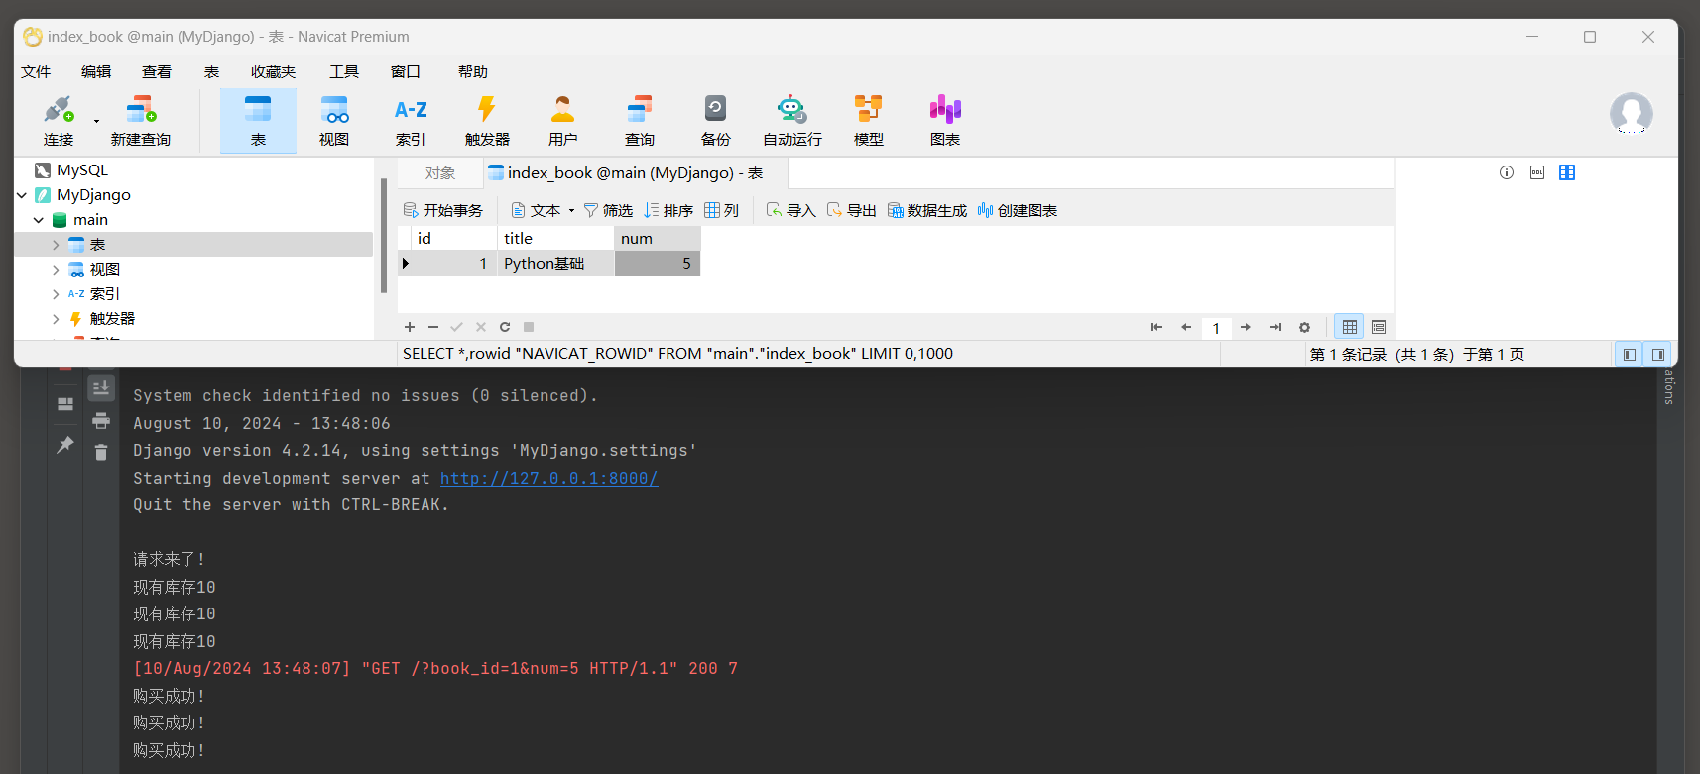This screenshot has height=774, width=1700.
Task: Open the 查看 menu
Action: (157, 71)
